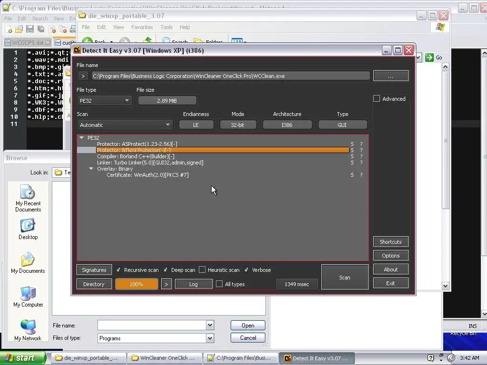487x365 pixels.
Task: Click Save All icon in Notepad++ toolbar
Action: (41, 29)
